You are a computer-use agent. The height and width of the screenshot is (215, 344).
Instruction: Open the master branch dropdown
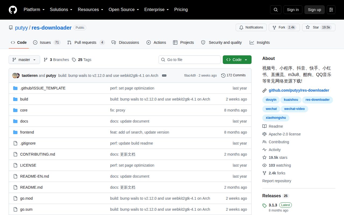(24, 60)
